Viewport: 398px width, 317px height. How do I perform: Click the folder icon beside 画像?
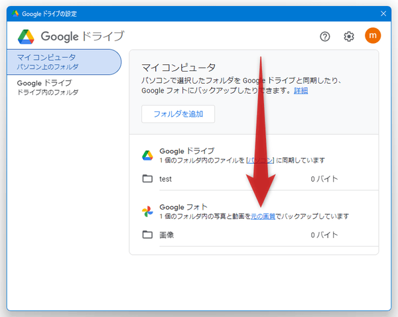tap(147, 235)
